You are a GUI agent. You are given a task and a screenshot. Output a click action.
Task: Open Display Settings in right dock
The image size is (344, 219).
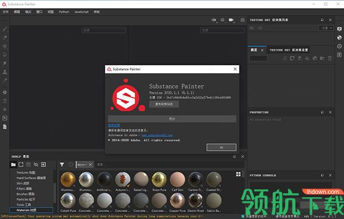click(x=339, y=29)
